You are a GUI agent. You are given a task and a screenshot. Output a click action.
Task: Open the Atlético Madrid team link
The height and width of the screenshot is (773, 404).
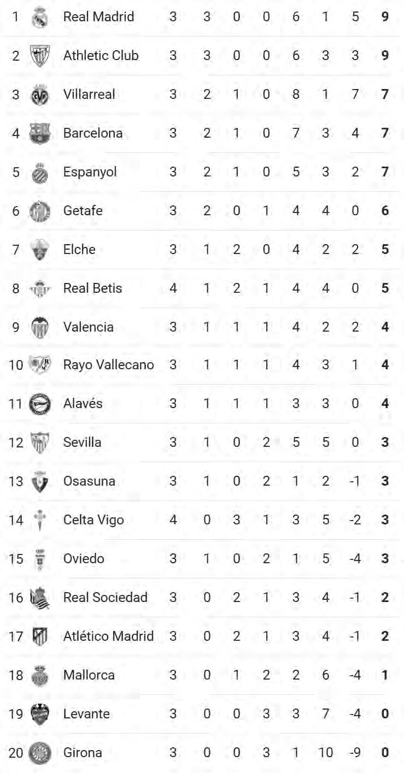[x=108, y=636]
